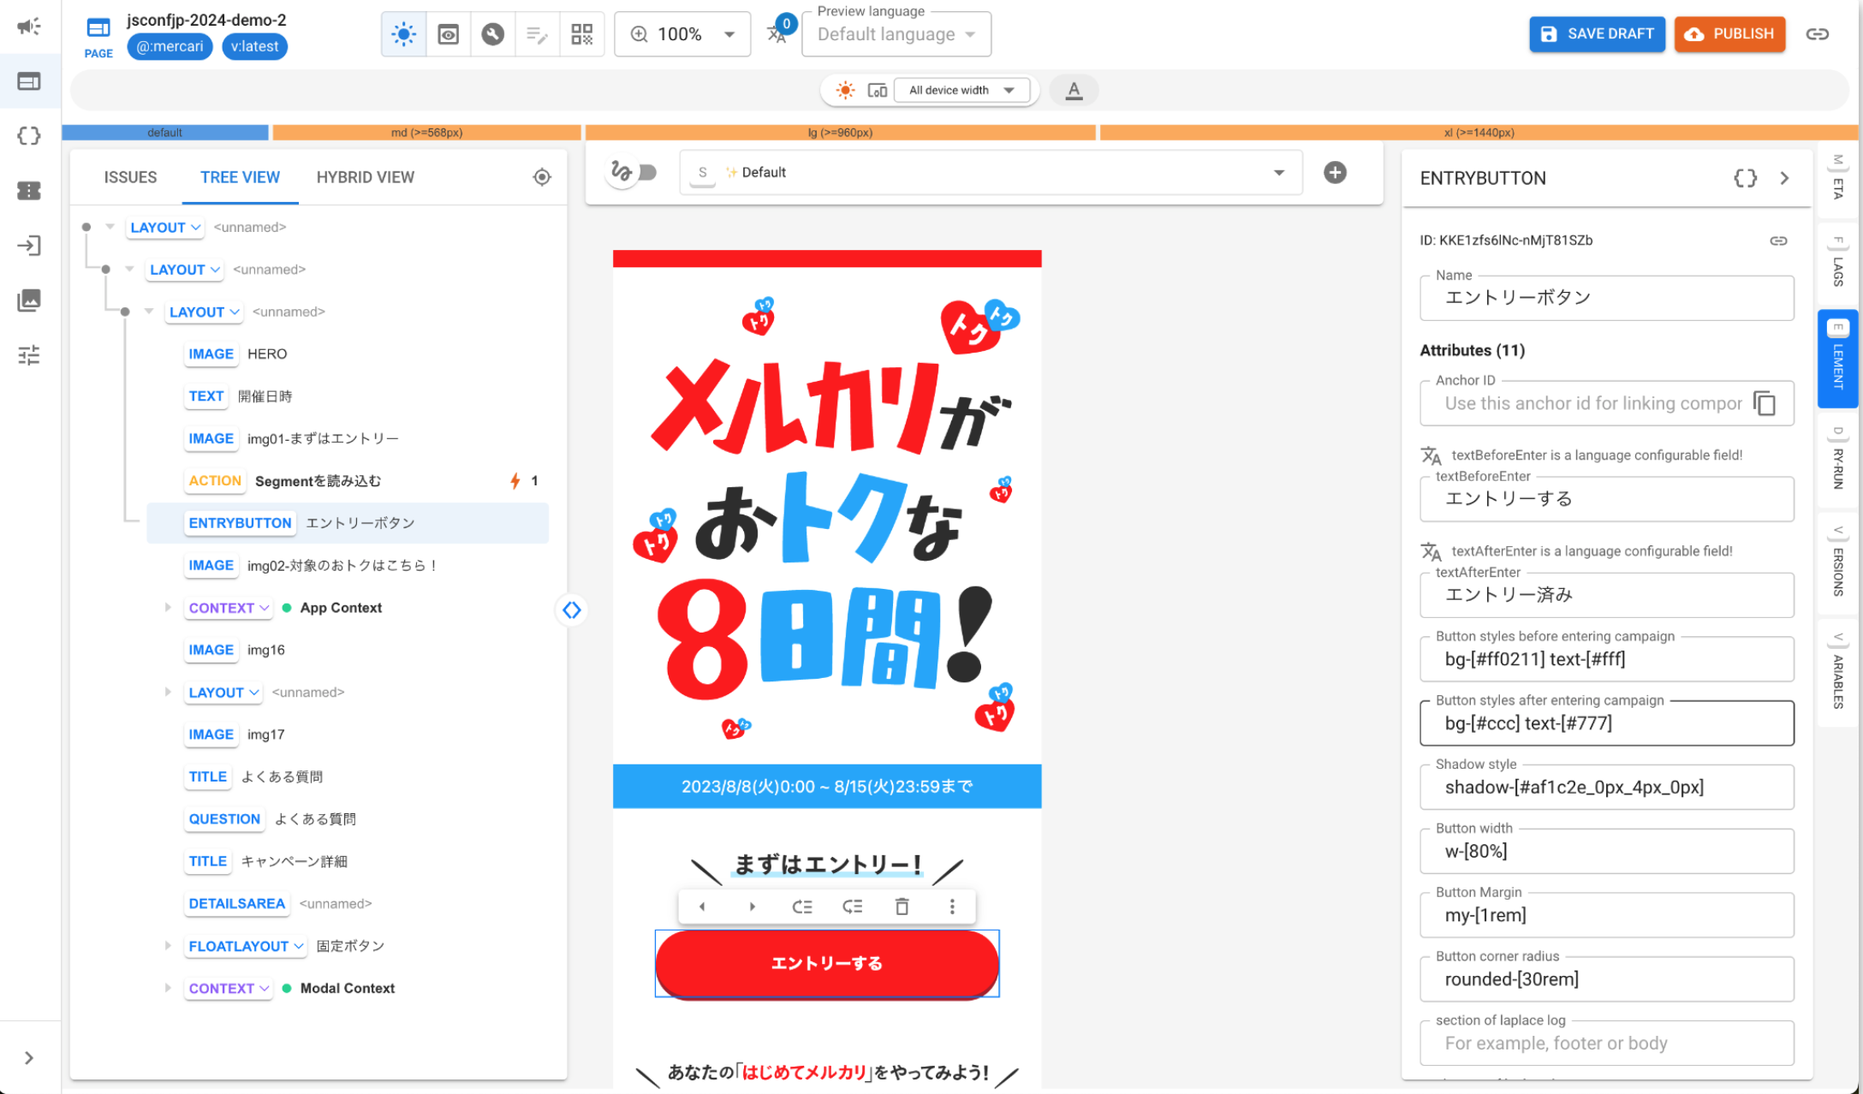Toggle light mode sun icon in top toolbar
The height and width of the screenshot is (1094, 1863).
(403, 34)
